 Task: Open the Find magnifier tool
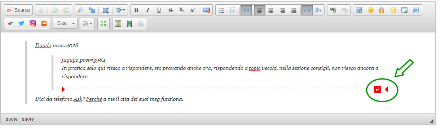pyautogui.click(x=81, y=10)
